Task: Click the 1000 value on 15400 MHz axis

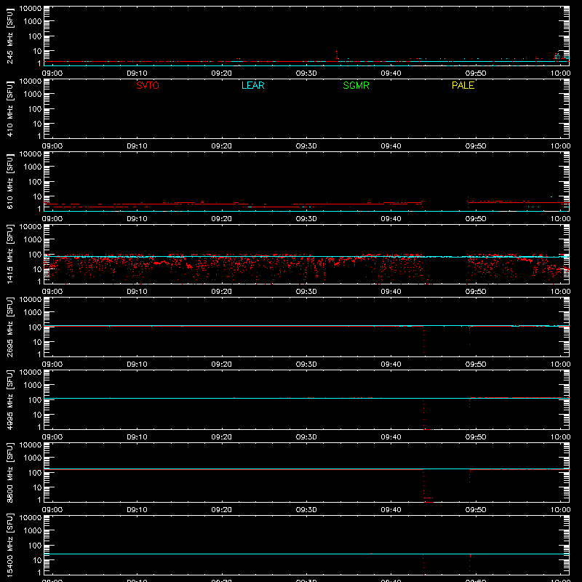Action: (33, 530)
